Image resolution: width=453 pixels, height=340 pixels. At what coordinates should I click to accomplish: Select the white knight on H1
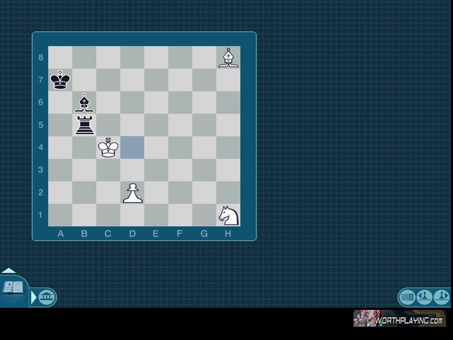click(228, 215)
